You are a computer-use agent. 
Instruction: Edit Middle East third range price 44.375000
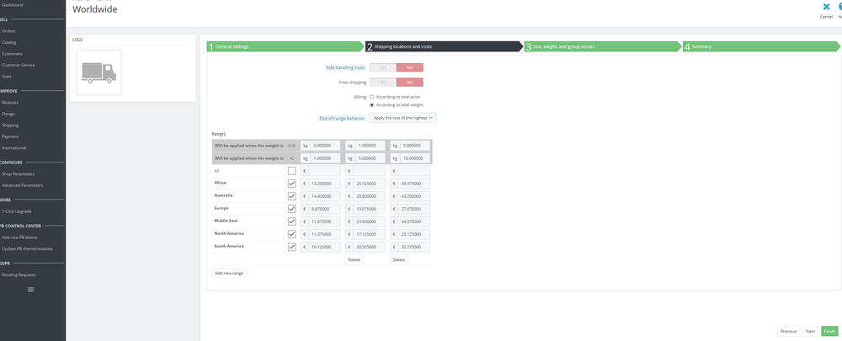click(x=414, y=221)
